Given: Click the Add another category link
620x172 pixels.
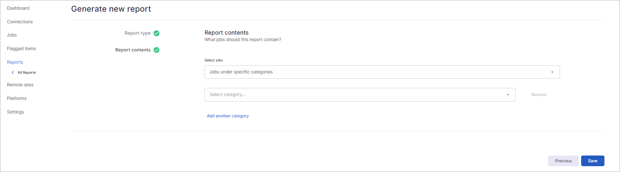Looking at the screenshot, I should [x=228, y=116].
